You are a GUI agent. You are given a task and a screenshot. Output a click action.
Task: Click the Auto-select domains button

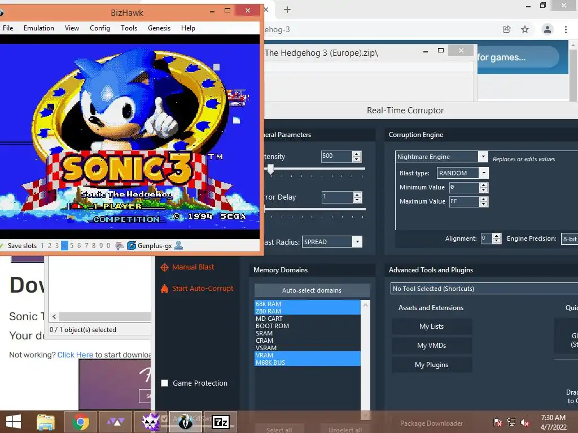click(312, 290)
